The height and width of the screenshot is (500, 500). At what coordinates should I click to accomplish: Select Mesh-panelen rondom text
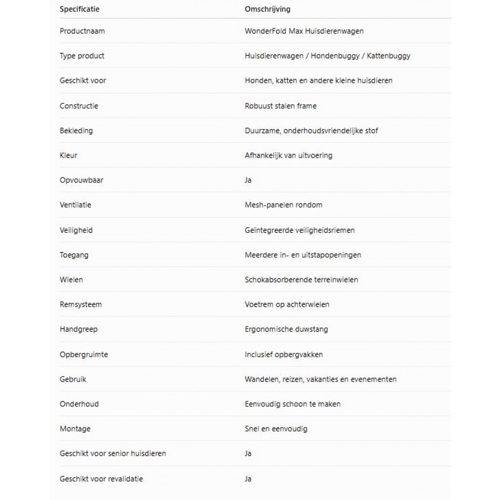click(x=284, y=205)
